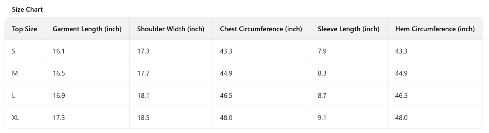This screenshot has width=489, height=133.
Task: Select shoulder width value 17.7
Action: [143, 73]
